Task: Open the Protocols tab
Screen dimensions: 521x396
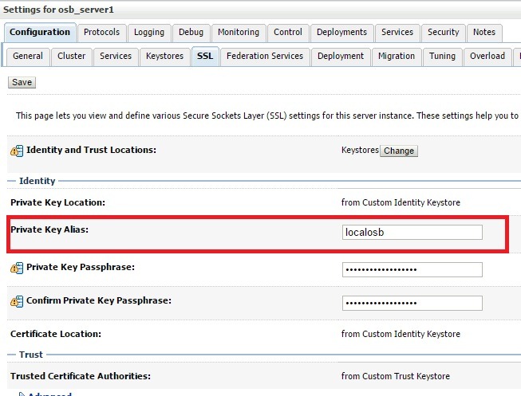Action: click(x=101, y=33)
